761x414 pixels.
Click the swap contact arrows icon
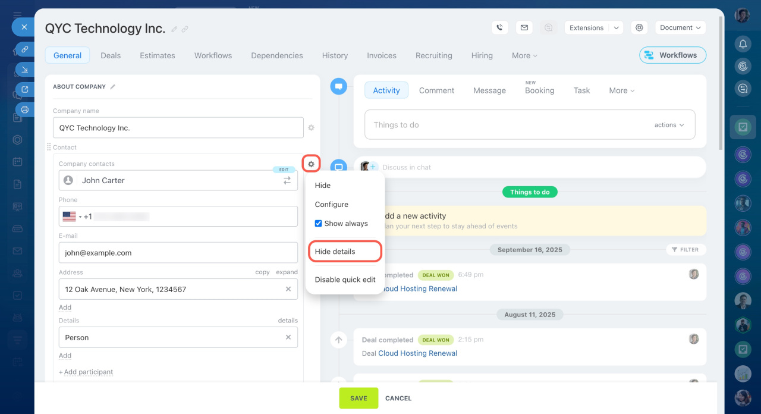[287, 180]
